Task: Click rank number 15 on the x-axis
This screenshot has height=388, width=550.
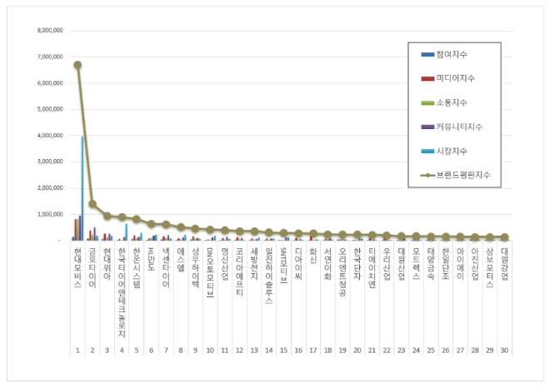Action: [x=283, y=351]
